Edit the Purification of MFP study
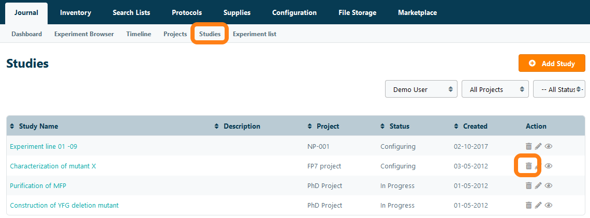 [538, 186]
